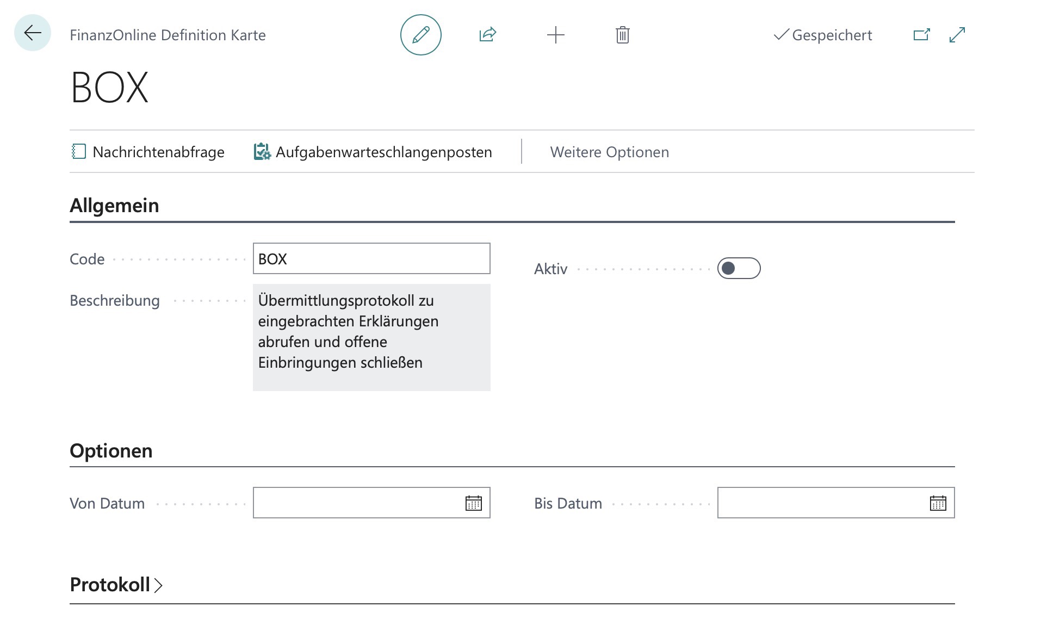This screenshot has height=631, width=1041.
Task: Open Aufgabenwarteschlangenposten
Action: [373, 152]
